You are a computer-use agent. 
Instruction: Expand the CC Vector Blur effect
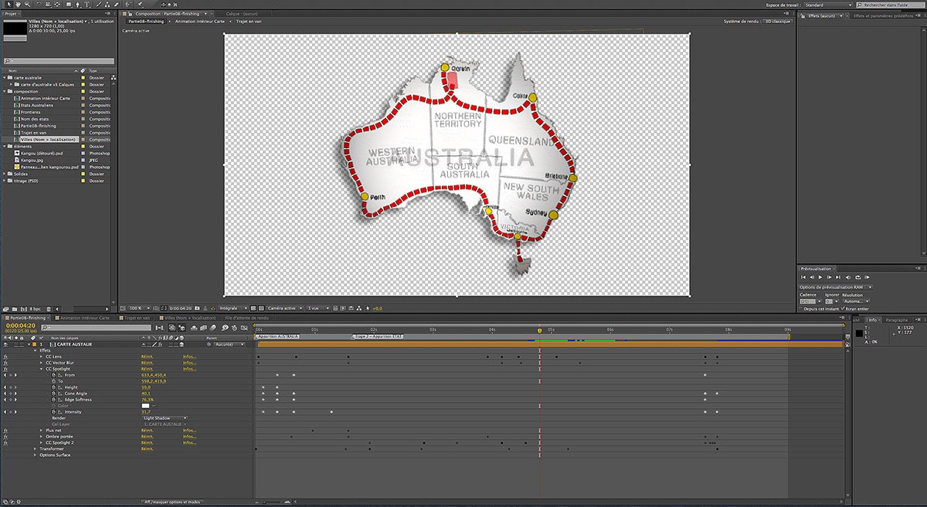pos(41,363)
